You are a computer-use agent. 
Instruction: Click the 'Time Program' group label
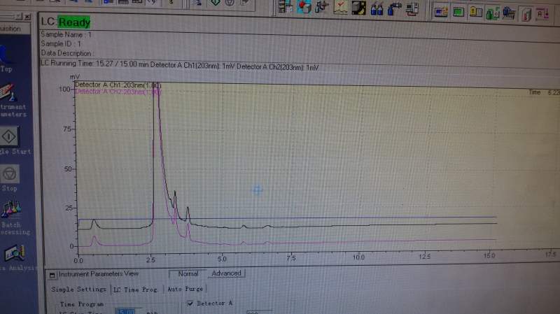(x=81, y=304)
